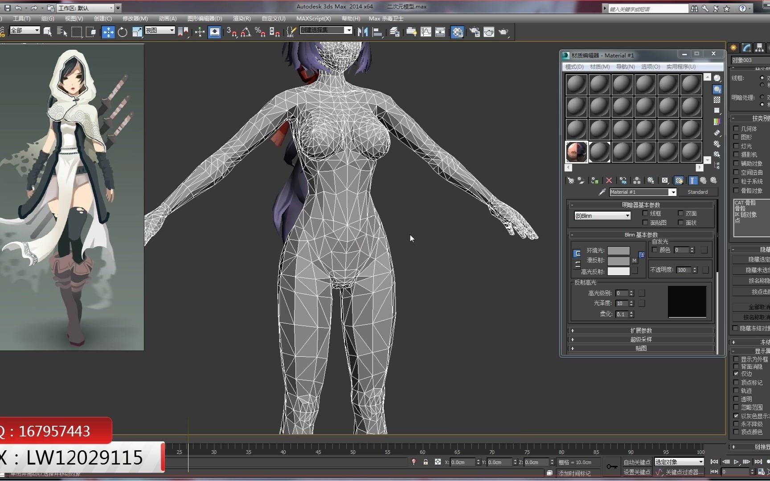Select the Move tool in main toolbar
Screen dimensions: 770x481
coord(108,32)
